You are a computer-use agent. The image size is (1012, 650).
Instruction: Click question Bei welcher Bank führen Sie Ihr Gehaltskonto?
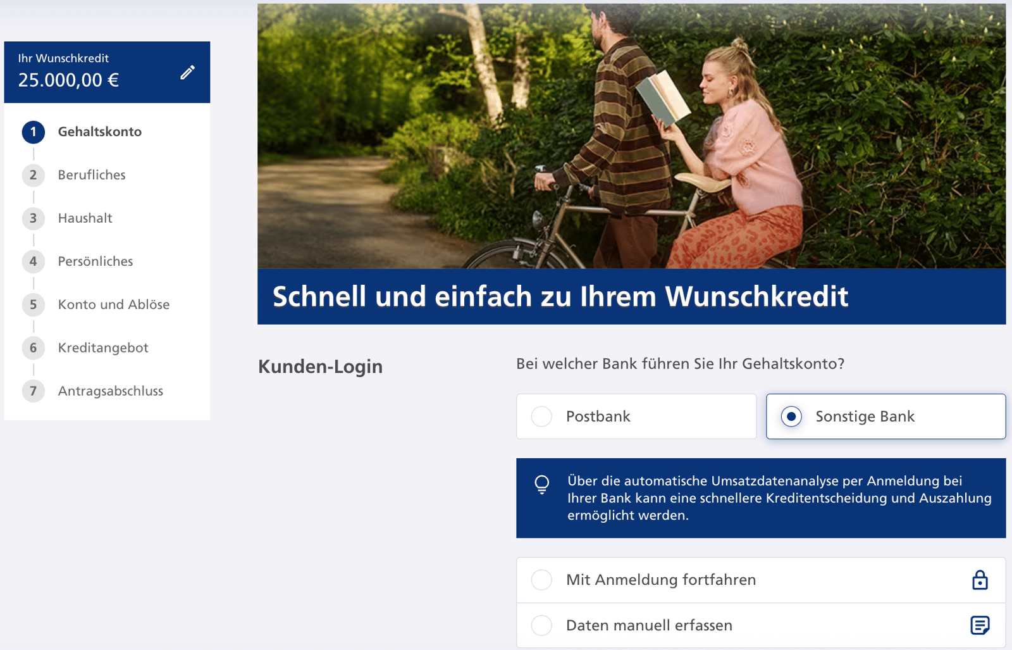click(x=680, y=364)
